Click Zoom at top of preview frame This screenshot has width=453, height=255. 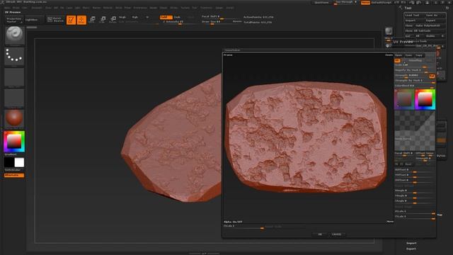pos(389,55)
